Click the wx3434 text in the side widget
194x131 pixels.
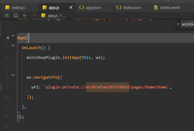(188, 24)
